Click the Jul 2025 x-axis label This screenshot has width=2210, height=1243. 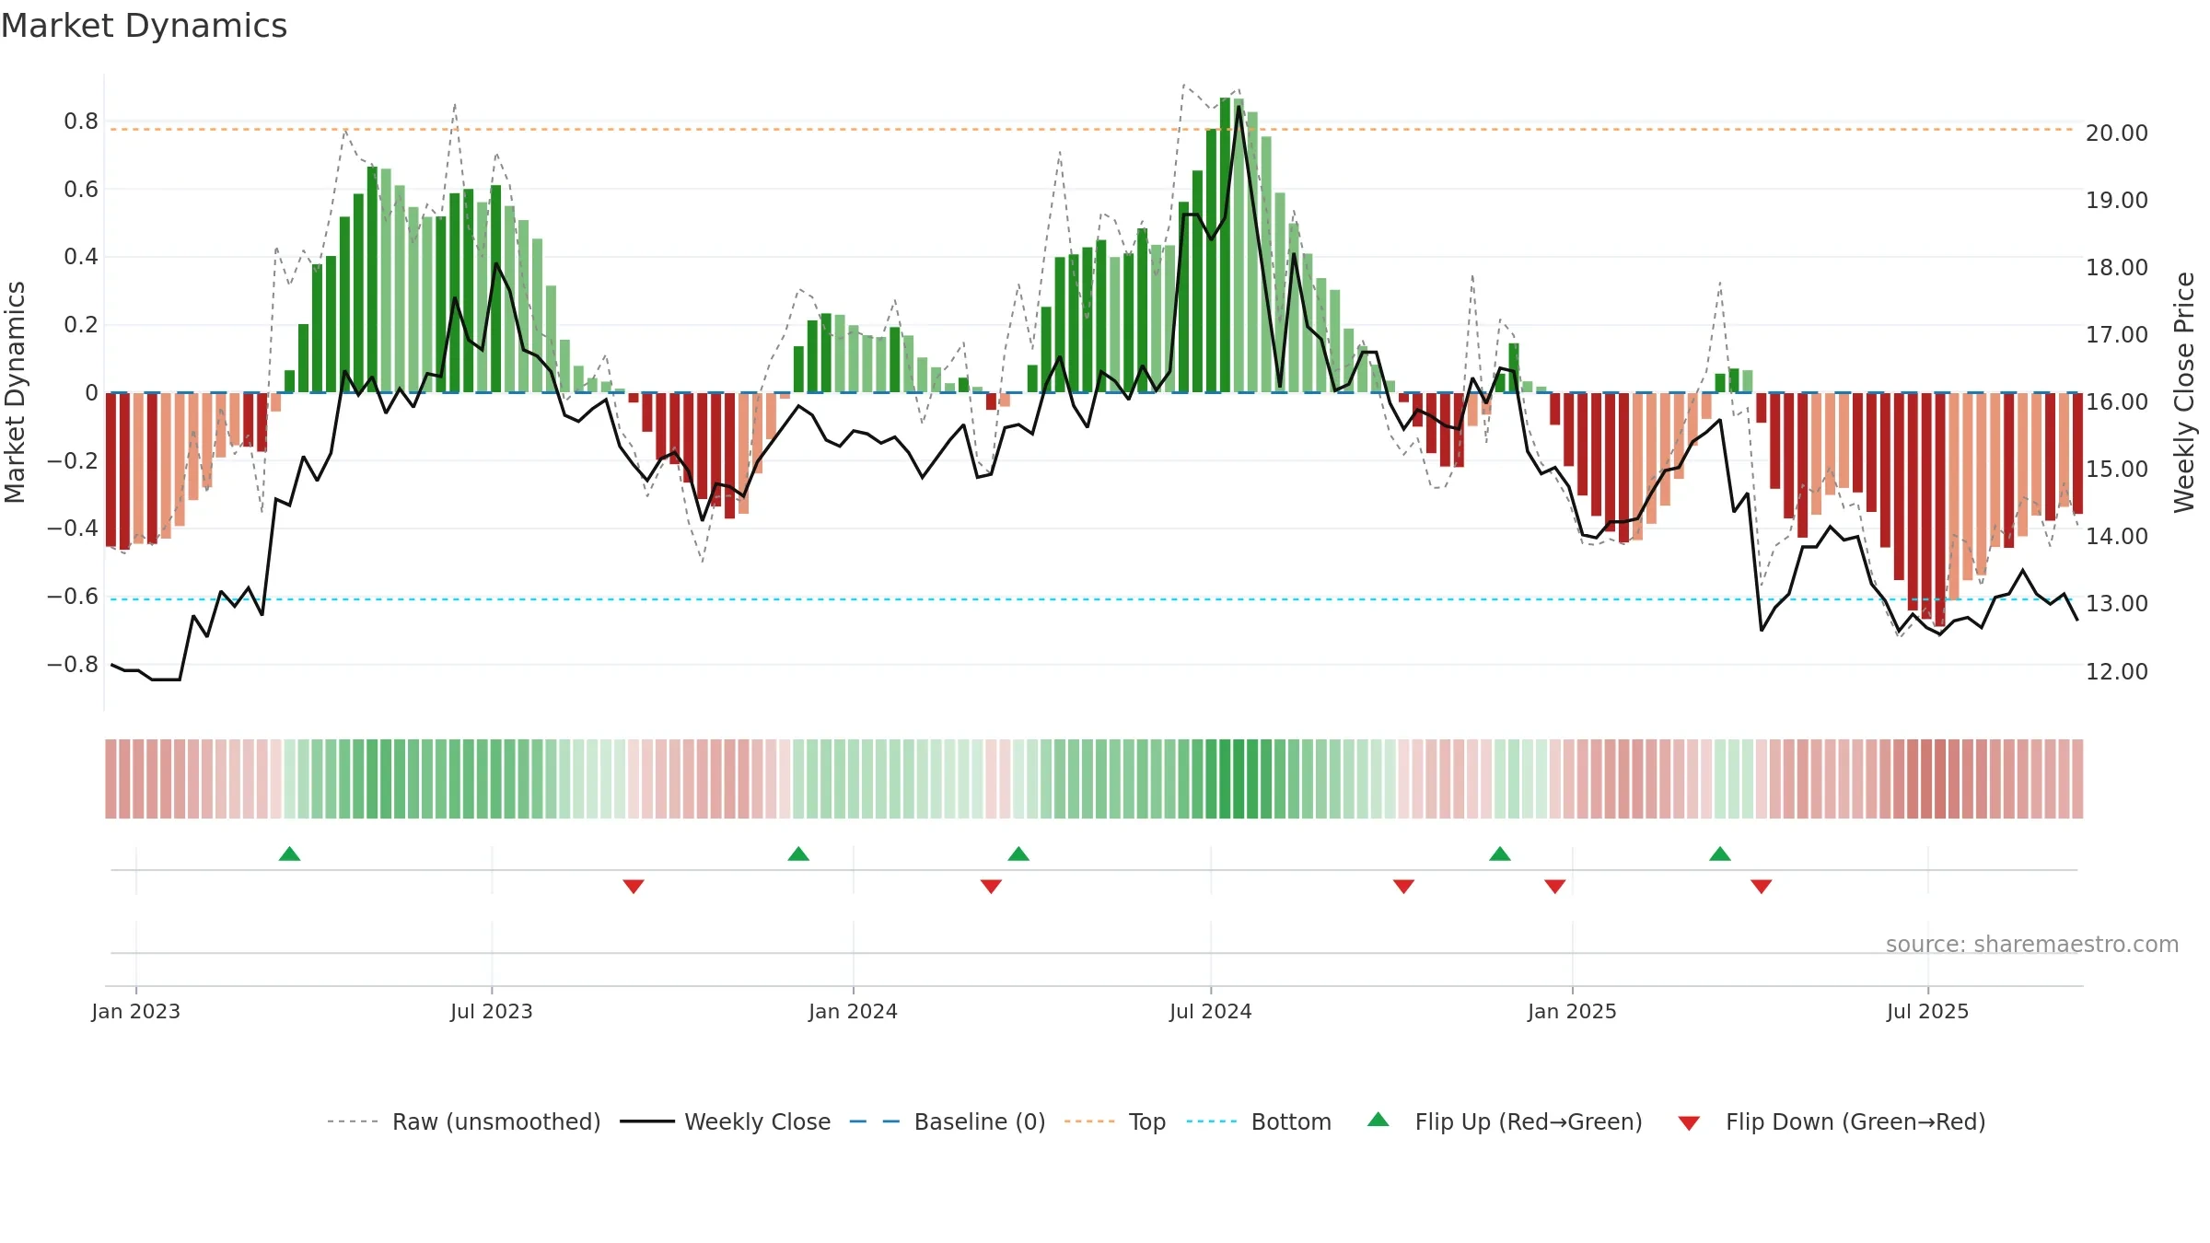(1928, 1011)
